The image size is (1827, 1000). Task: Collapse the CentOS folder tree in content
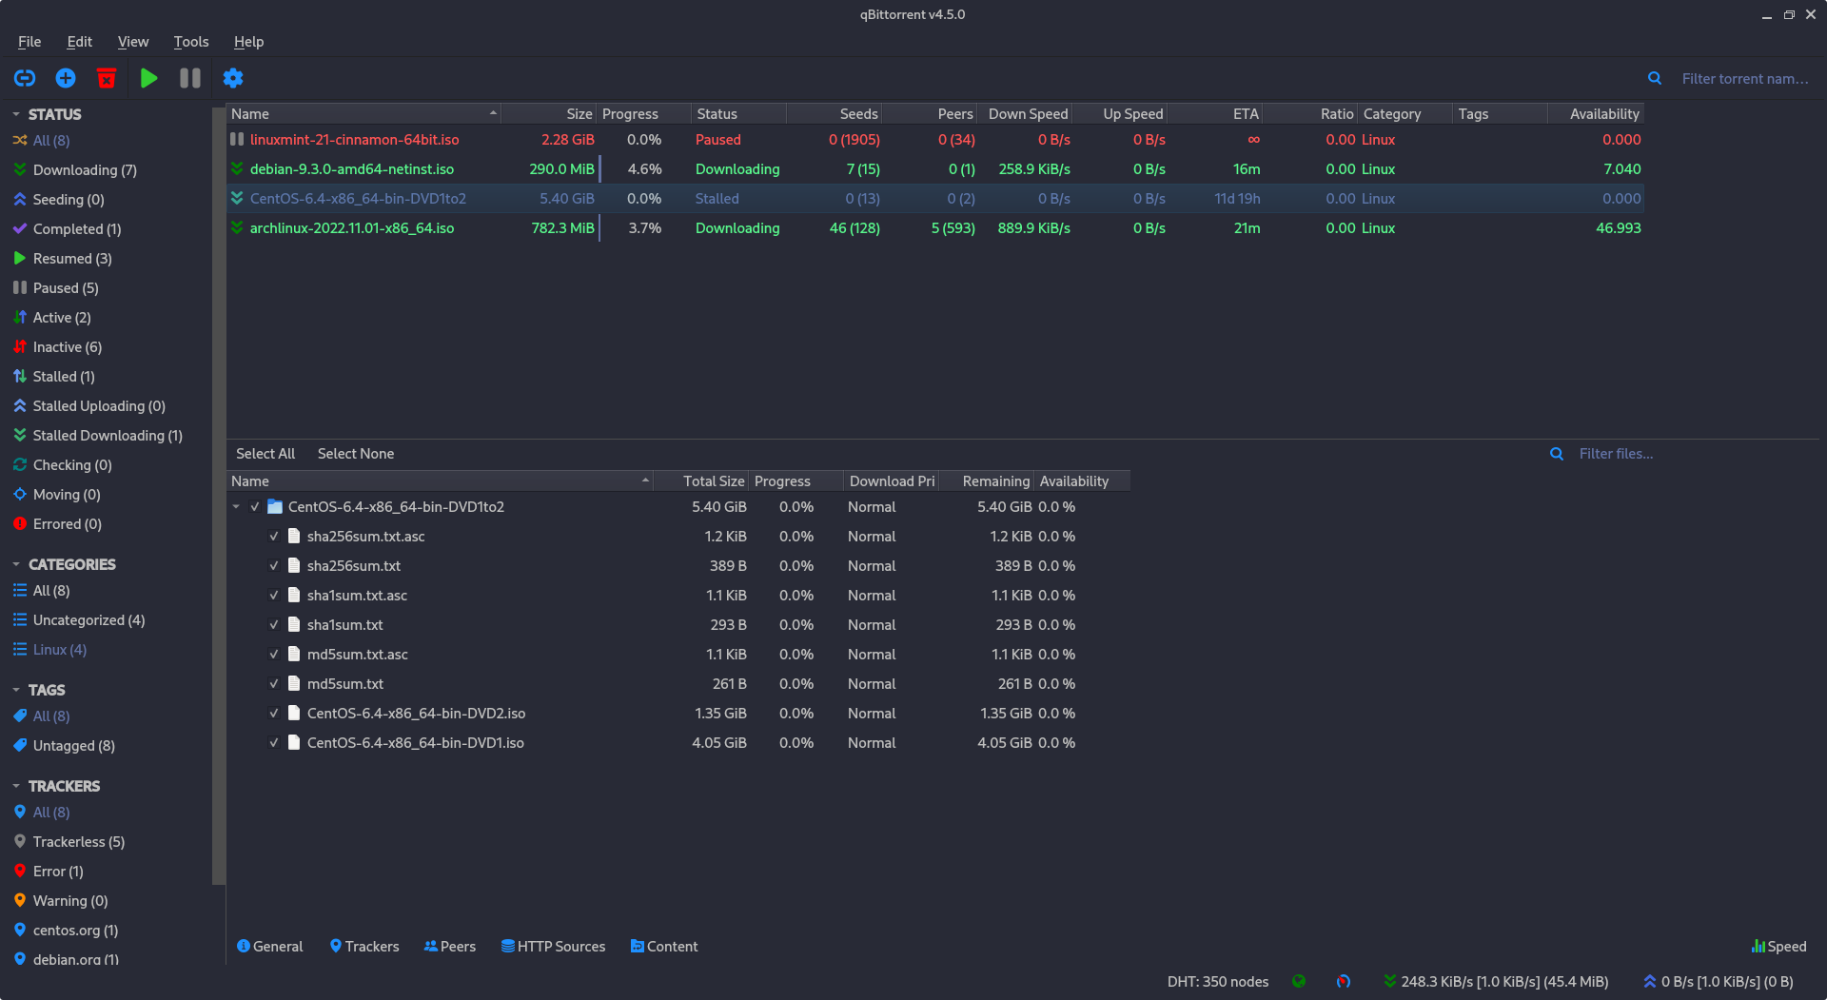pyautogui.click(x=236, y=507)
